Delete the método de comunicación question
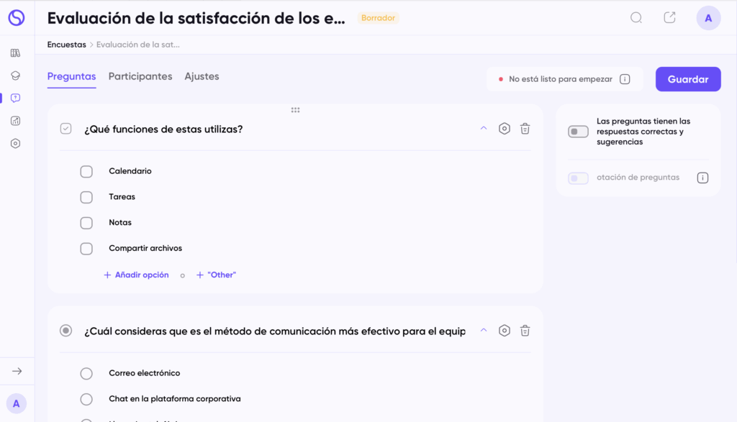The height and width of the screenshot is (422, 737). coord(525,331)
